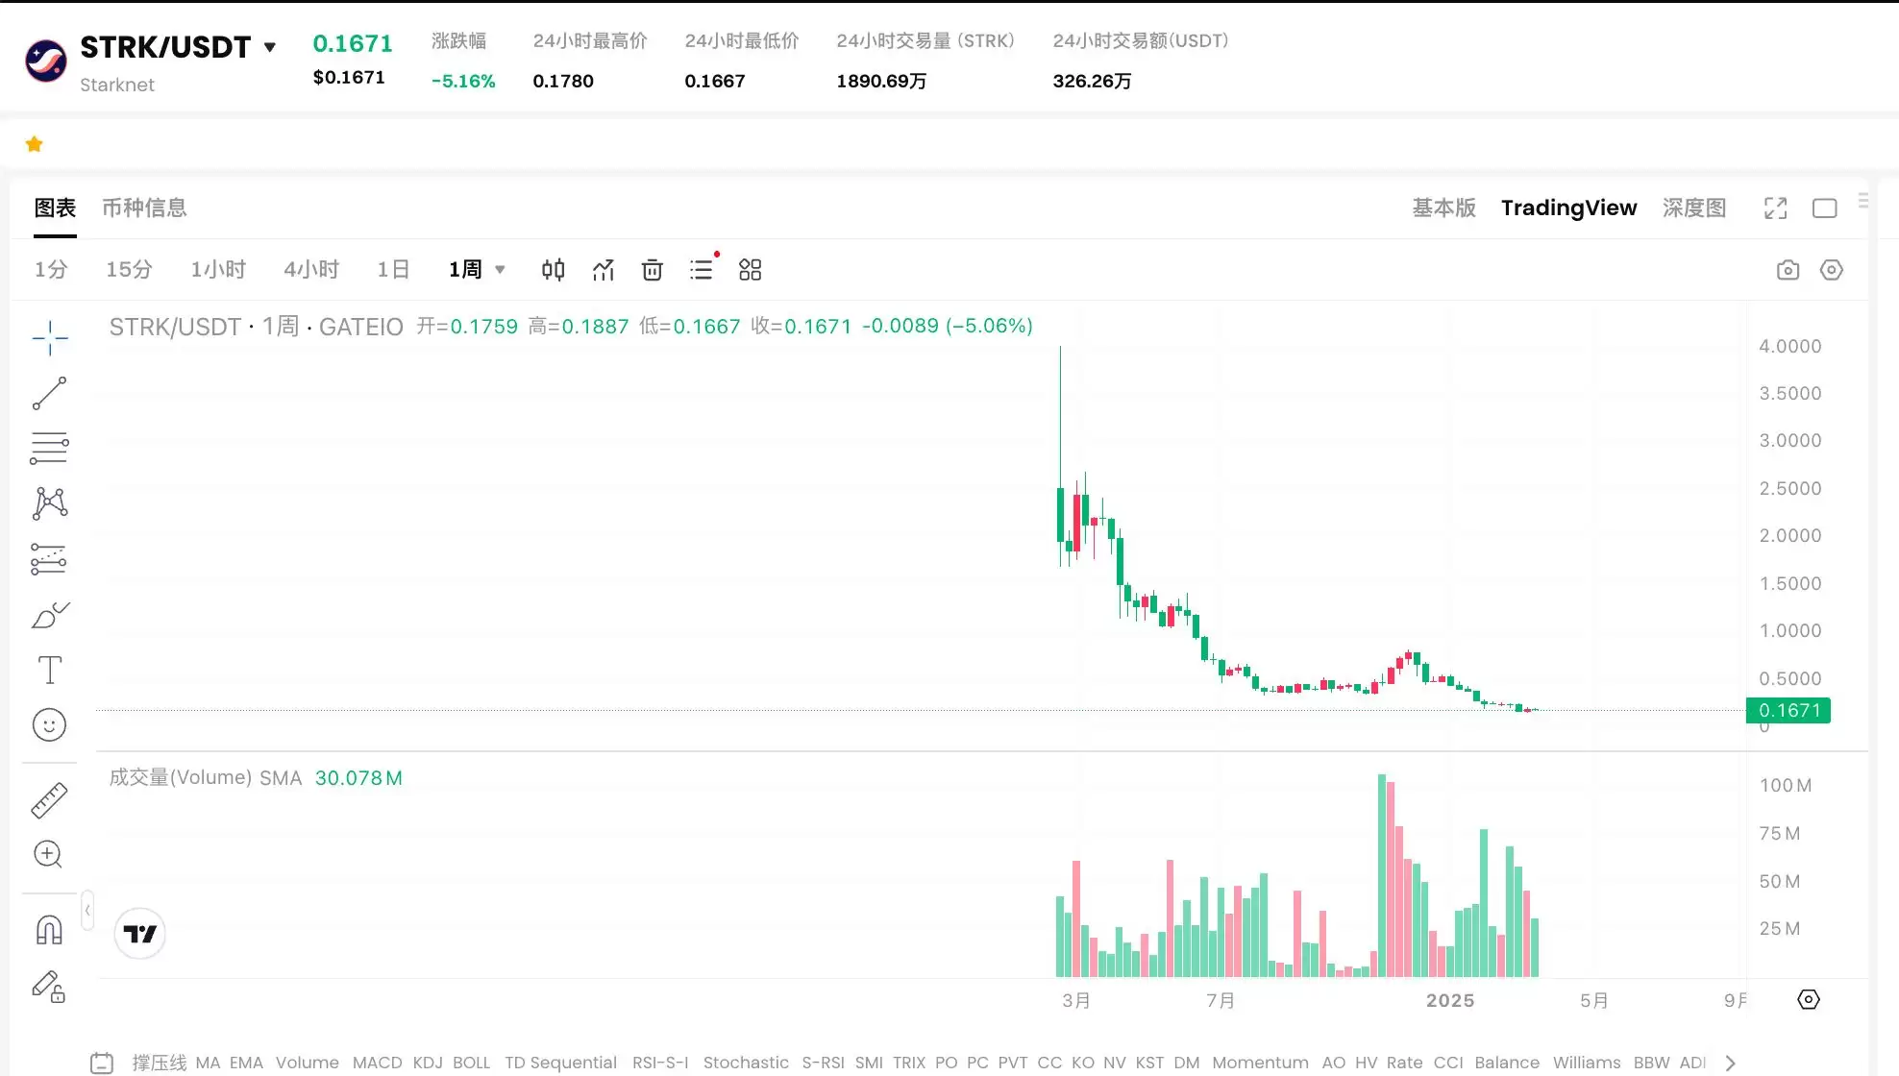Enable magnet mode for drawings
Image resolution: width=1899 pixels, height=1076 pixels.
pyautogui.click(x=49, y=927)
